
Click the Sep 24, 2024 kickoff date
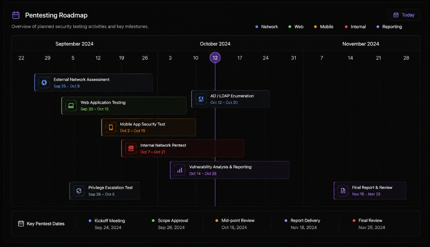(x=108, y=228)
